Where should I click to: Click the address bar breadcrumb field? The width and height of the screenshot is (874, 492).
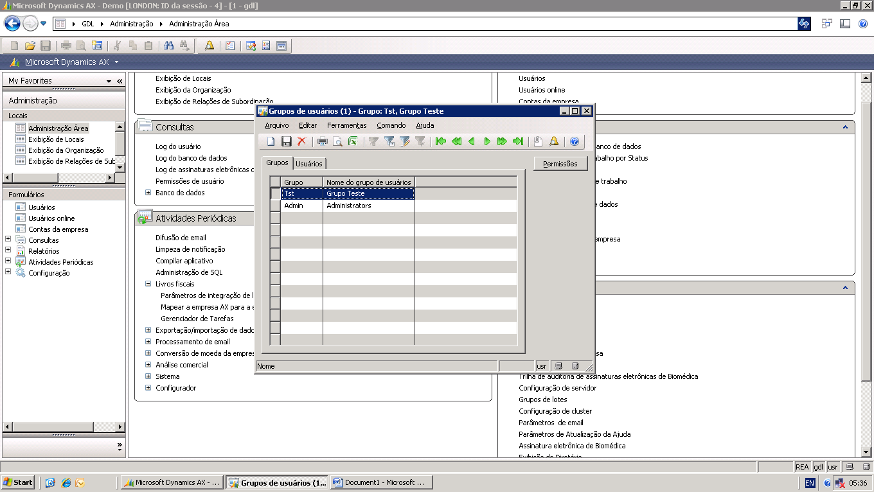425,24
